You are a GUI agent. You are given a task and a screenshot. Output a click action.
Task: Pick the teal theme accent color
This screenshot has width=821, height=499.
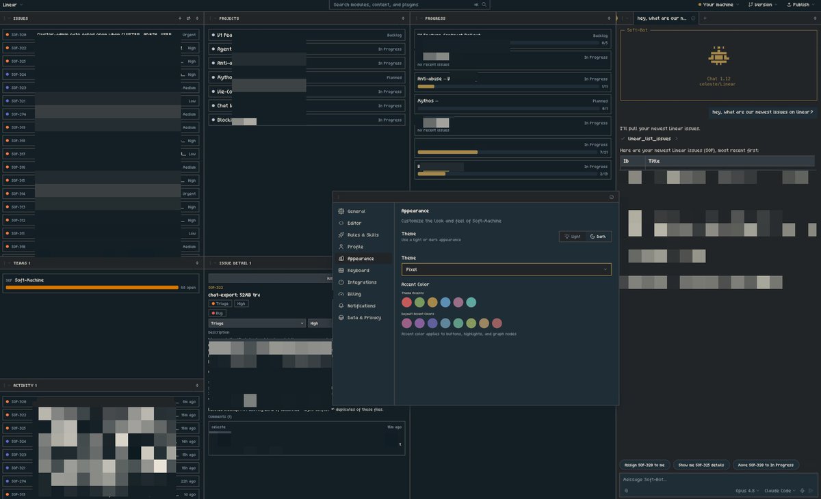(x=471, y=302)
